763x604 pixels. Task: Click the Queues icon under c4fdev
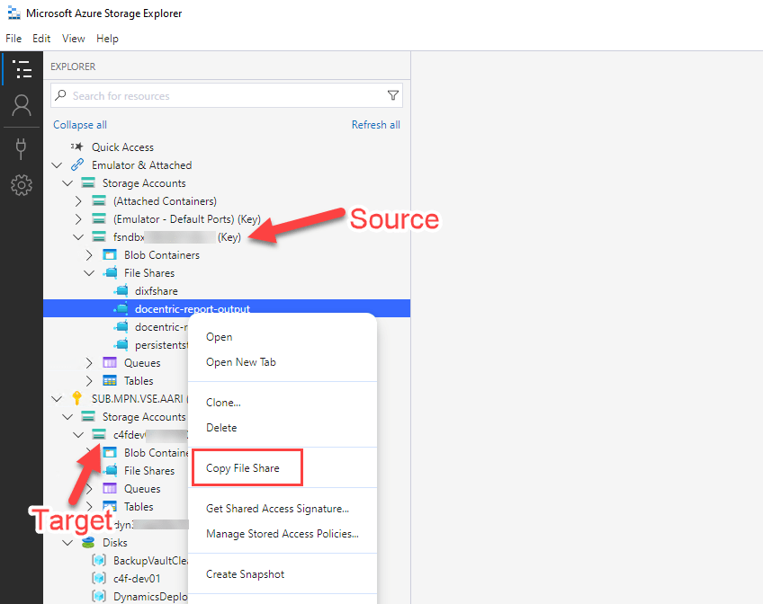point(110,488)
